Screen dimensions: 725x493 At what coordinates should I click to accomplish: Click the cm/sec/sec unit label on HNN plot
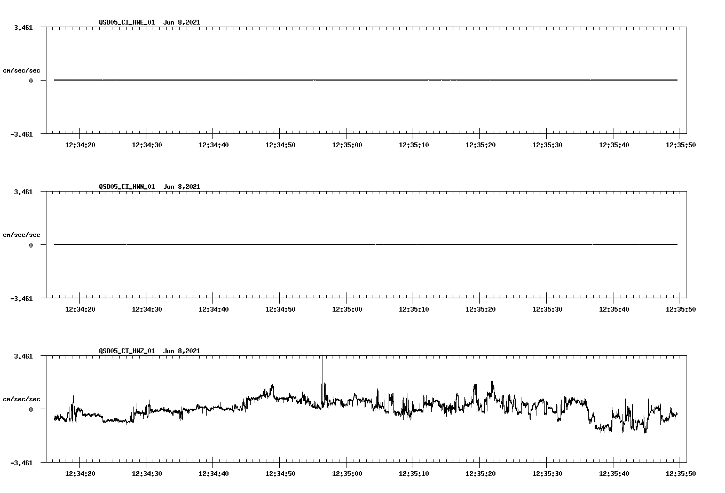click(21, 235)
